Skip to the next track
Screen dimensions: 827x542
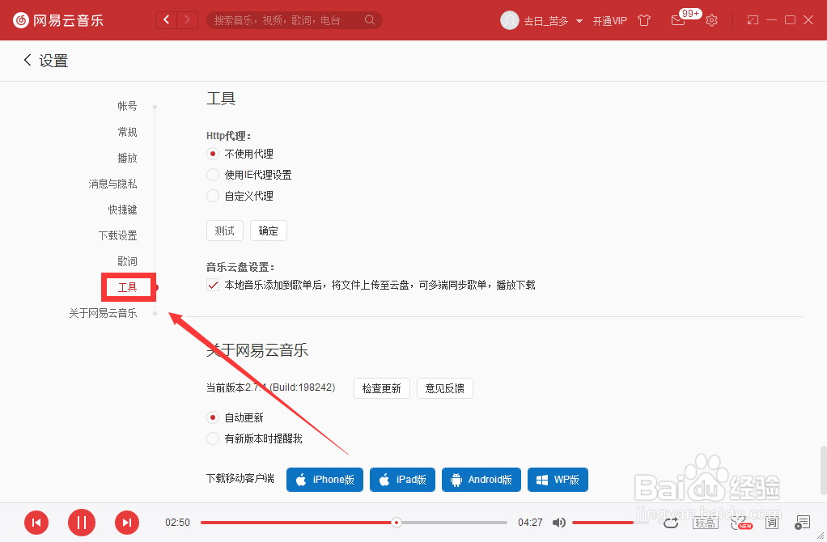(127, 523)
